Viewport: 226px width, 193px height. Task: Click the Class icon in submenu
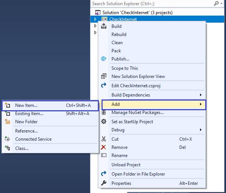7,148
